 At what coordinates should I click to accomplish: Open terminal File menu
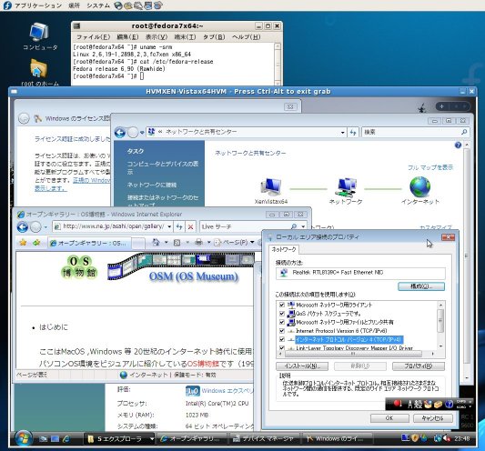click(93, 37)
